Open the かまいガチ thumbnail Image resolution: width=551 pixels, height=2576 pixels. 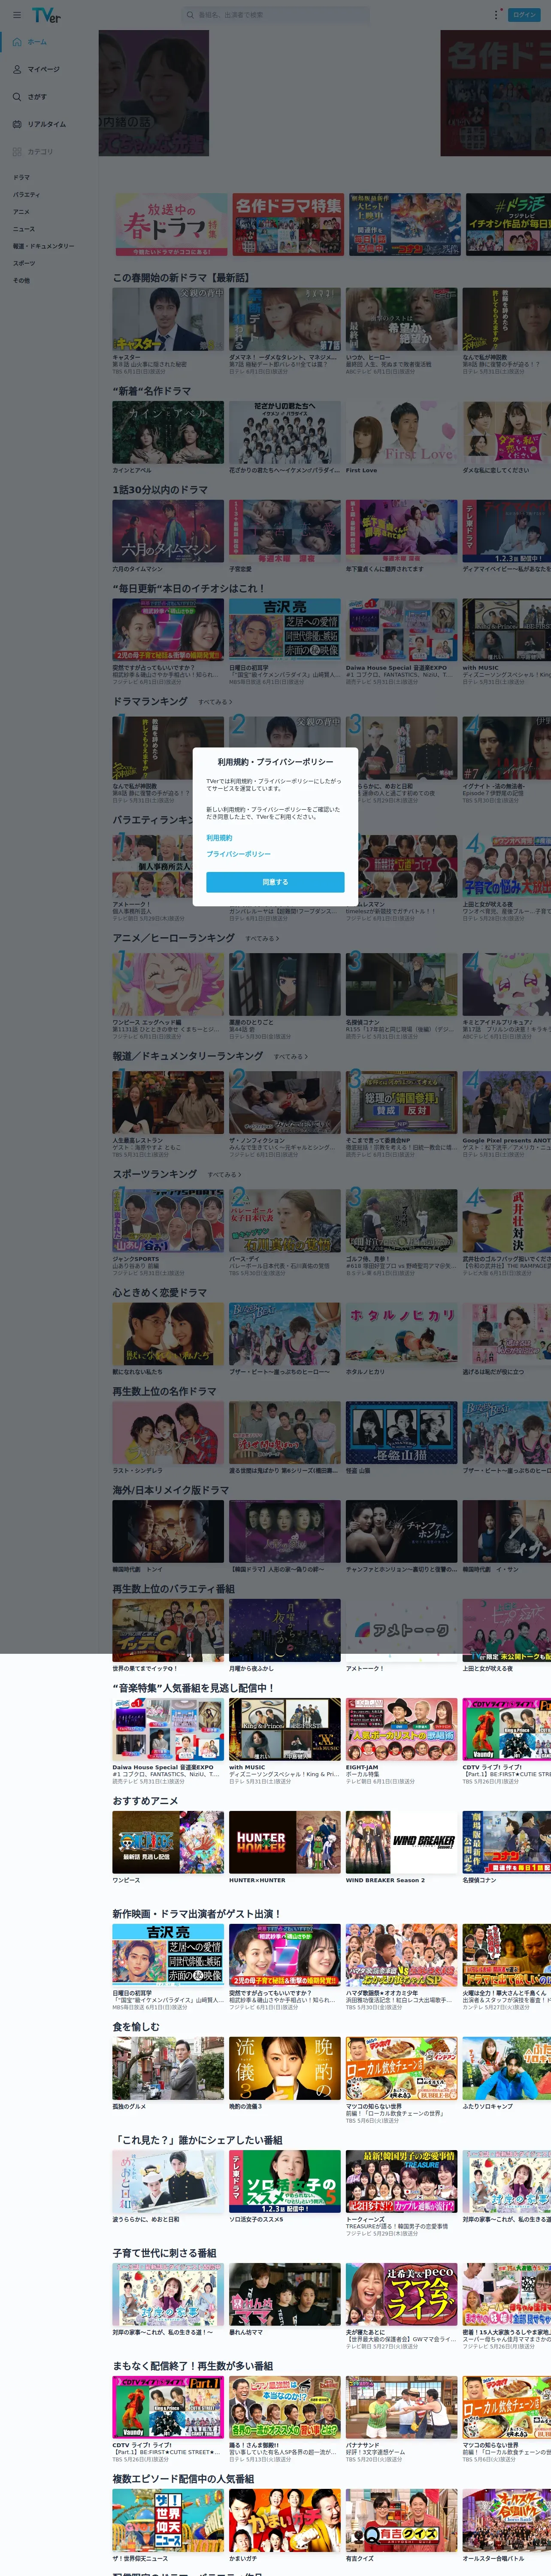tap(285, 2520)
